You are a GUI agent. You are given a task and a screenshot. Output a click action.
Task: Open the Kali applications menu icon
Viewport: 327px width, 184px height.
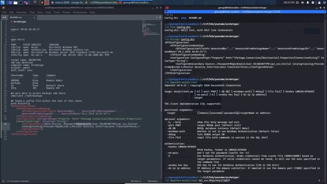tap(3, 3)
